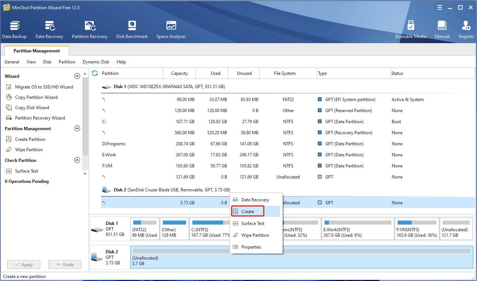Select the 560.00 MB recovery partition row
Screen dimensions: 477x281
[288, 133]
